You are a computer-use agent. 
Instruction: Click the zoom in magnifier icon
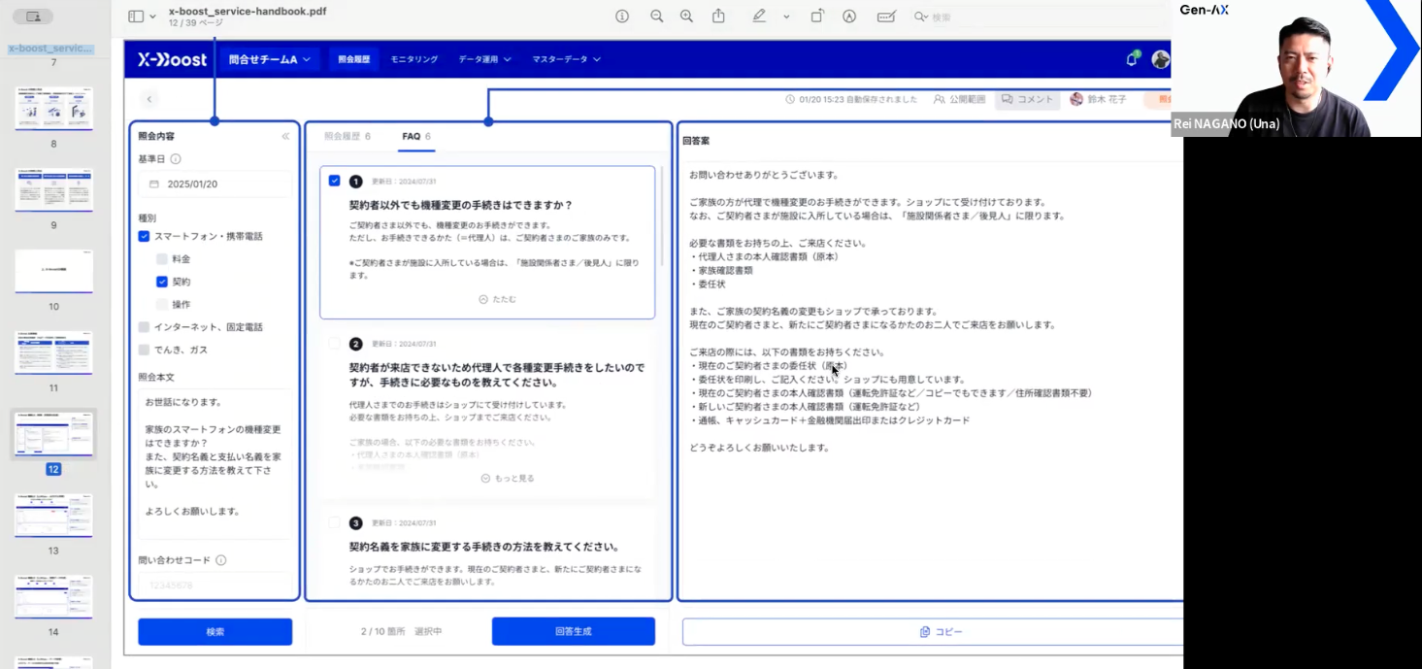pyautogui.click(x=686, y=17)
